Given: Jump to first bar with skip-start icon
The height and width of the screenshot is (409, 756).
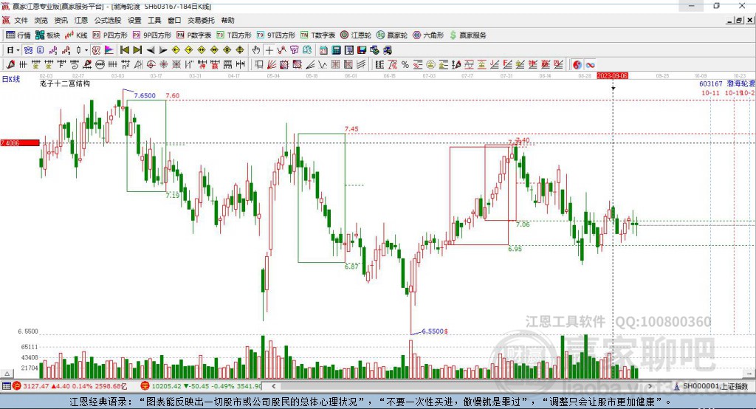Looking at the screenshot, I should click(x=124, y=50).
